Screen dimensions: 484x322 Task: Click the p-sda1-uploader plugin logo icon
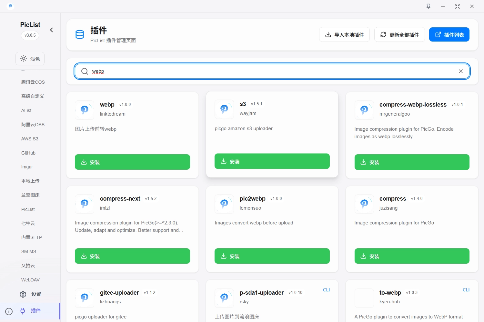(x=224, y=298)
